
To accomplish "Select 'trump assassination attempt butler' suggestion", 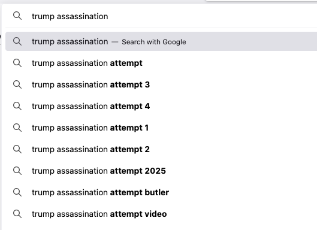I will (x=161, y=192).
